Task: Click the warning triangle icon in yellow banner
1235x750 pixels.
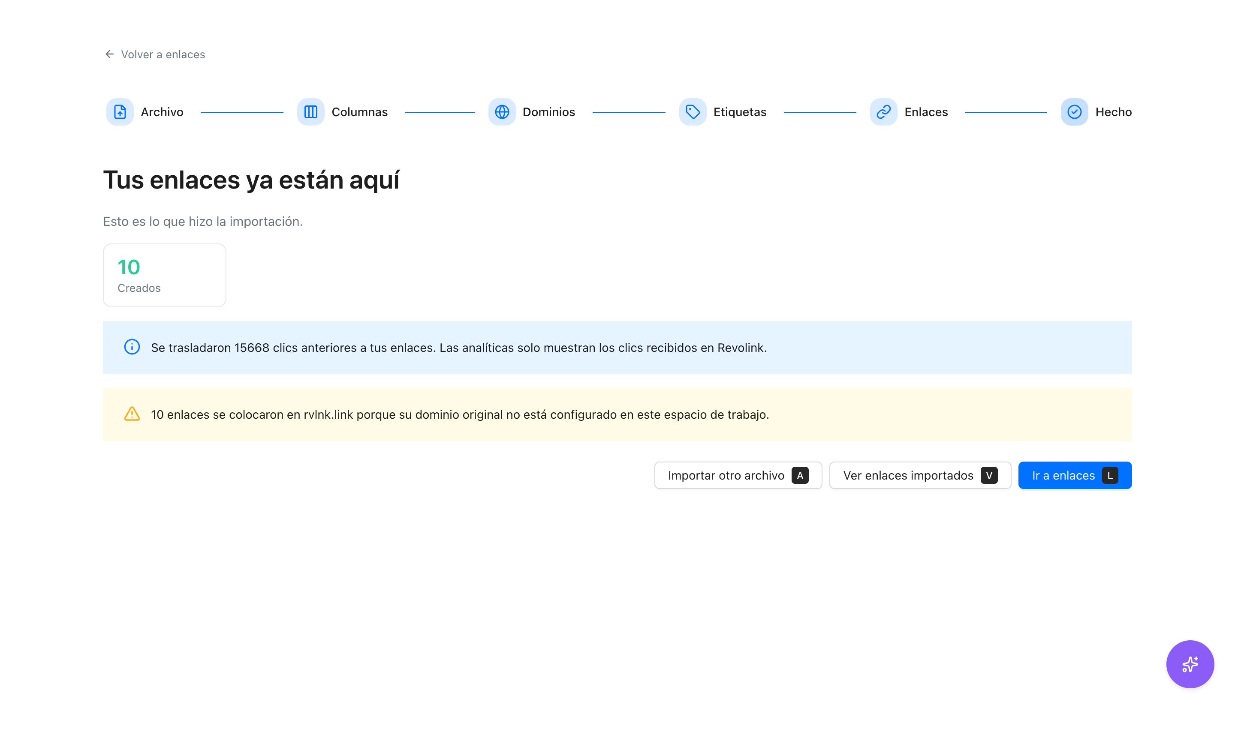Action: tap(132, 414)
